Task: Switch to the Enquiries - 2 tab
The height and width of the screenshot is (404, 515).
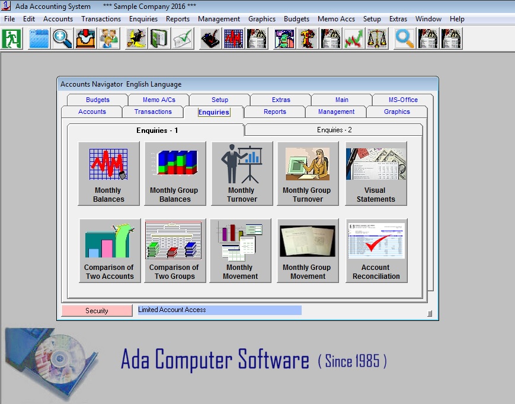Action: pos(334,130)
